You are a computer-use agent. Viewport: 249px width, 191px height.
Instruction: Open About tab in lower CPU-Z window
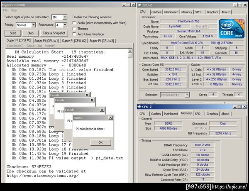pyautogui.click(x=225, y=114)
